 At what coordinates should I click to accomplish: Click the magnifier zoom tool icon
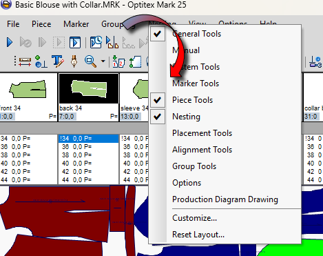(90, 61)
